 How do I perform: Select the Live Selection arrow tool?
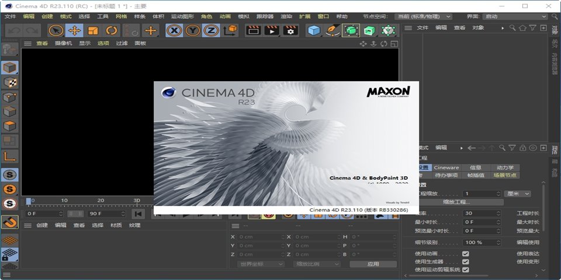click(56, 31)
